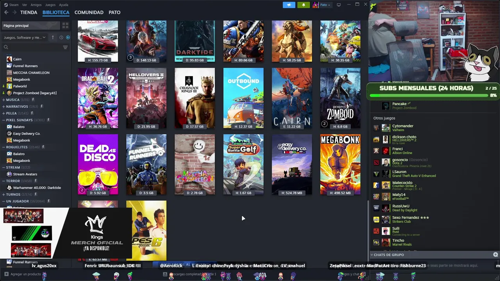This screenshot has width=500, height=281.
Task: Open the Darktide game cover
Action: point(195,41)
